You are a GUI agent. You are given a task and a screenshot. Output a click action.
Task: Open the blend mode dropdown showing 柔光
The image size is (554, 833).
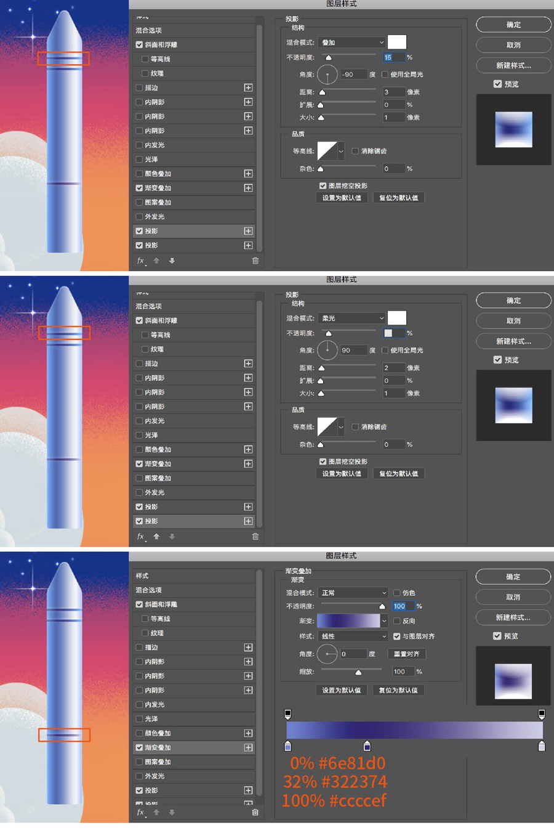click(x=353, y=319)
